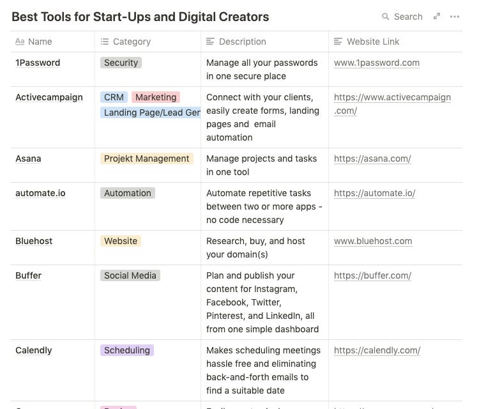Click the Scheduling category tag
Viewport: 493px width, 409px height.
pos(127,350)
